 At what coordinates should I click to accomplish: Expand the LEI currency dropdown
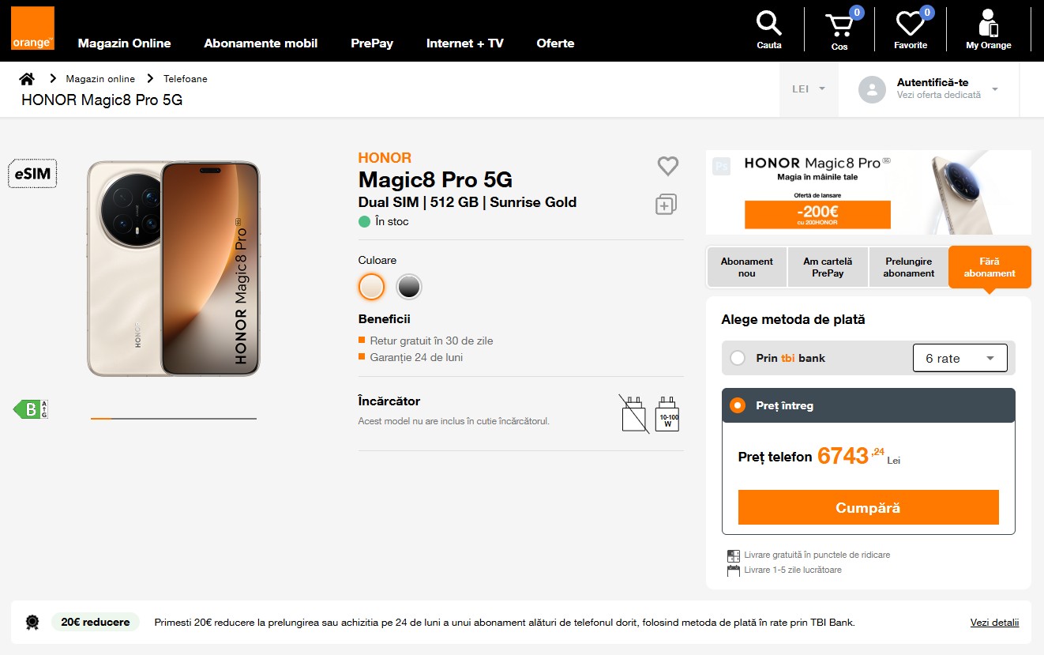(809, 89)
